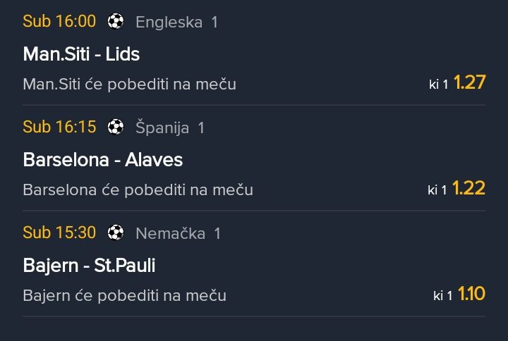Click the soccer ball icon beside Španija 1
The height and width of the screenshot is (341, 508).
click(x=116, y=128)
